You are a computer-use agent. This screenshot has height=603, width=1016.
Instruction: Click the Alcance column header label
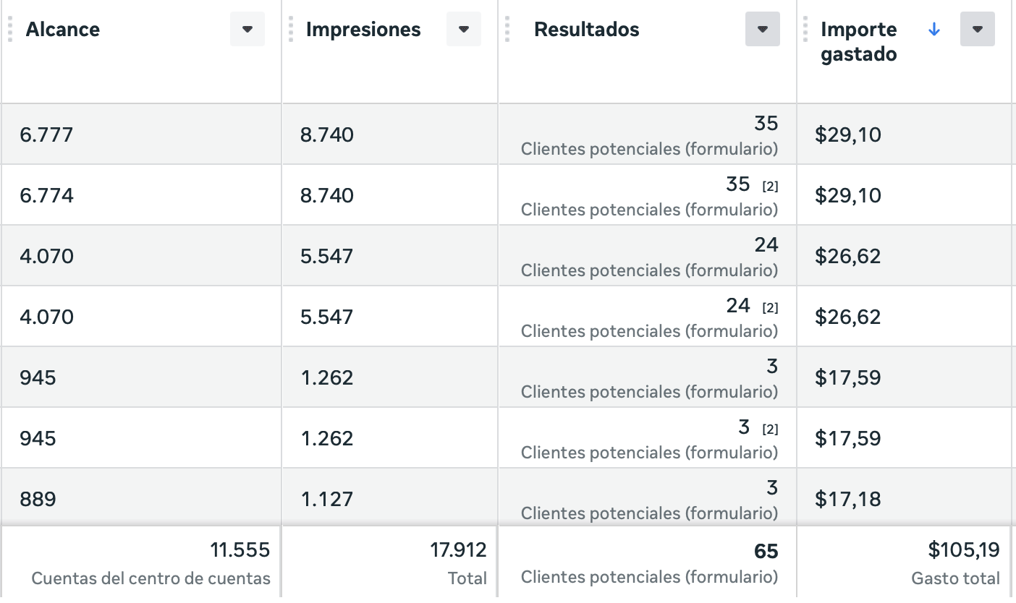pos(63,30)
